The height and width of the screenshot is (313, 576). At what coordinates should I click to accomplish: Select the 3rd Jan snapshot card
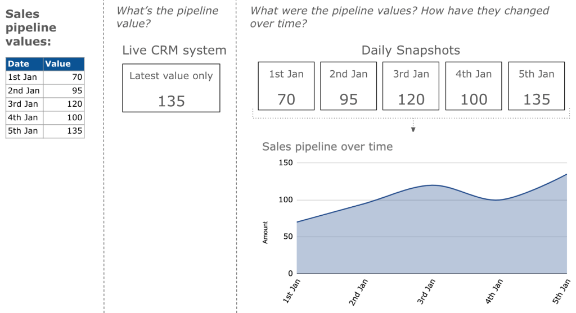411,86
